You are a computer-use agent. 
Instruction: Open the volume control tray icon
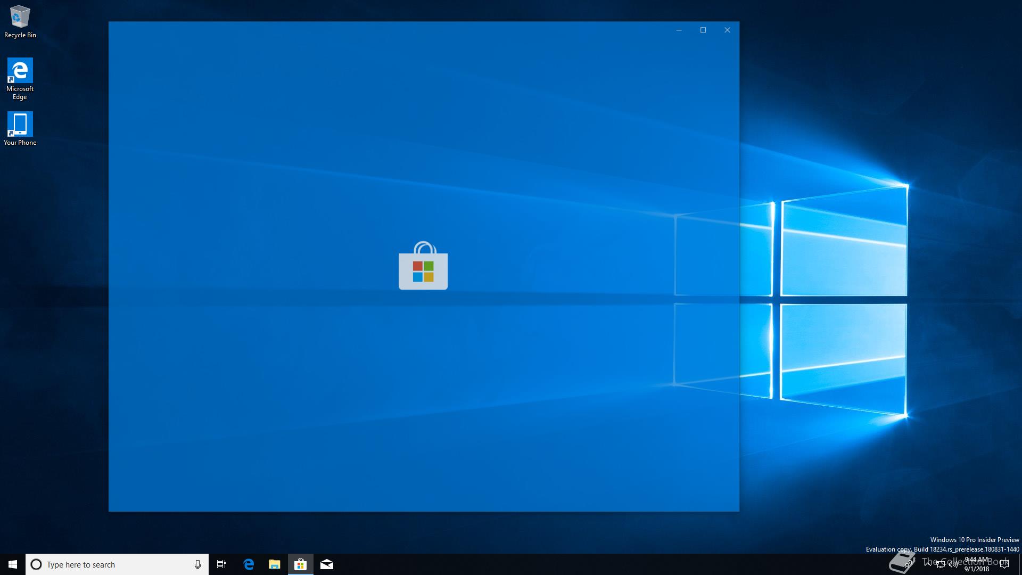pos(953,564)
